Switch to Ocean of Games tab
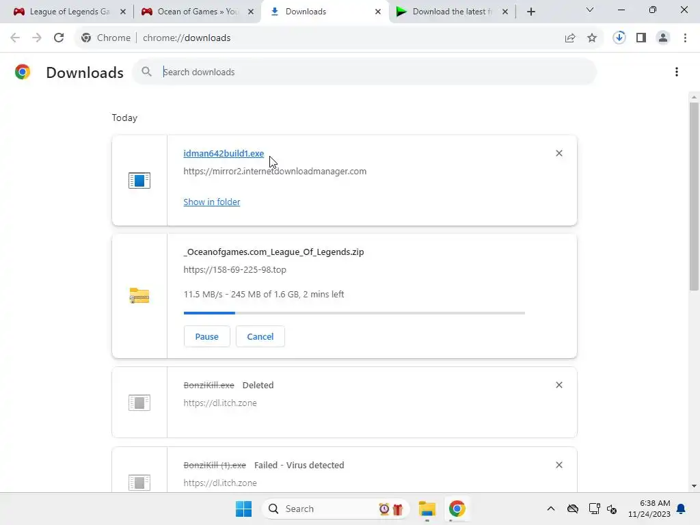The image size is (700, 525). coord(196,12)
